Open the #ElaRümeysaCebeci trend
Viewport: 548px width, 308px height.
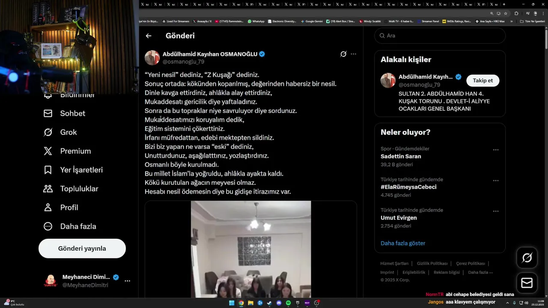point(408,187)
